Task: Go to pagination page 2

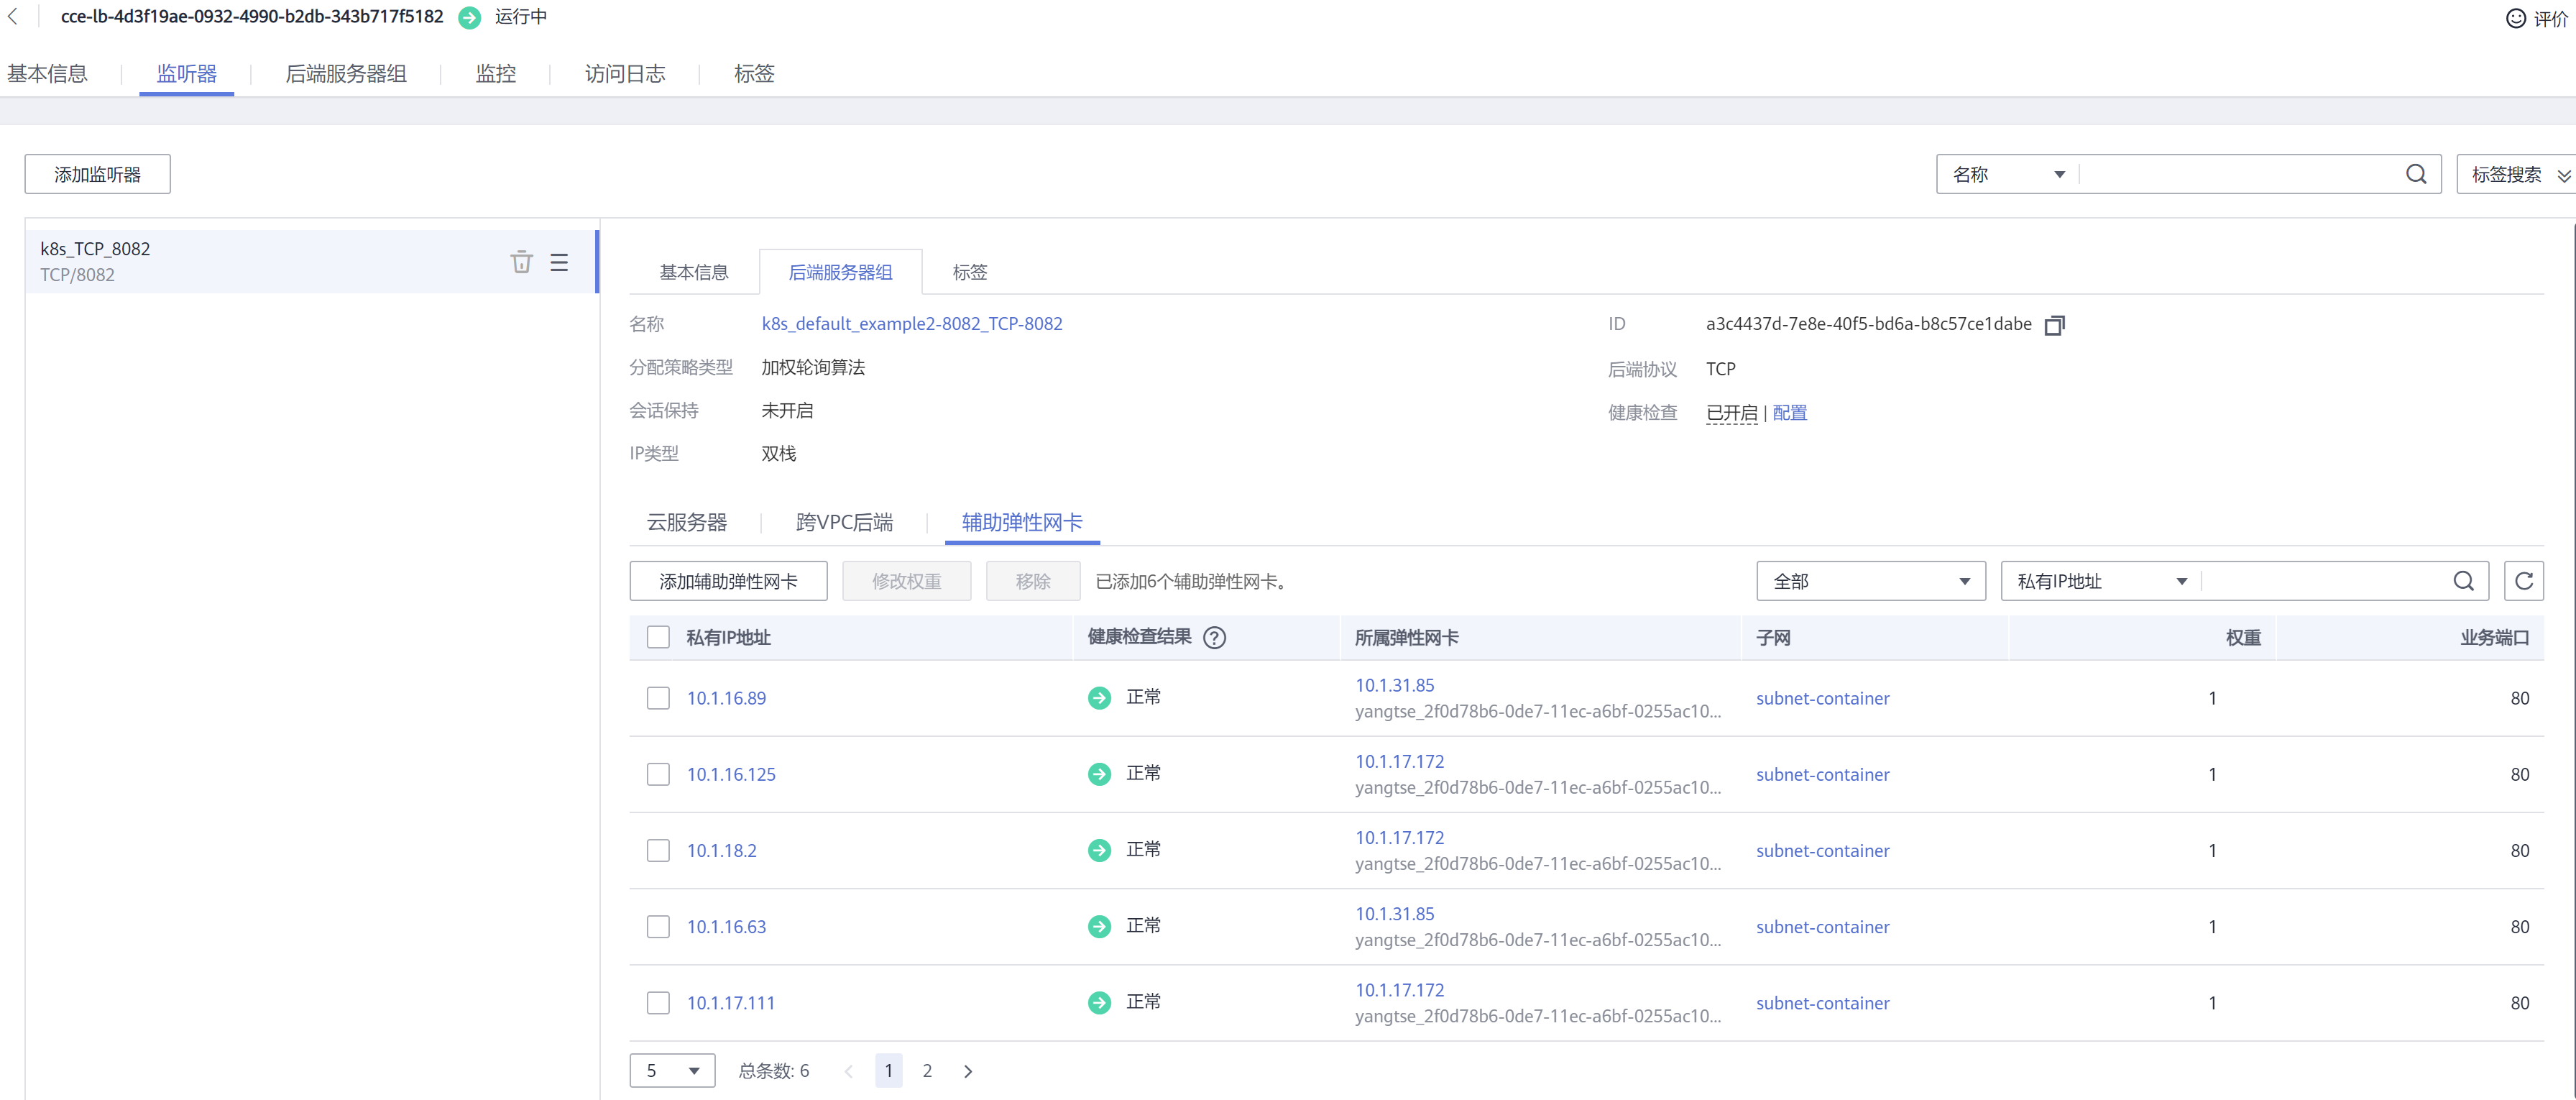Action: click(x=927, y=1071)
